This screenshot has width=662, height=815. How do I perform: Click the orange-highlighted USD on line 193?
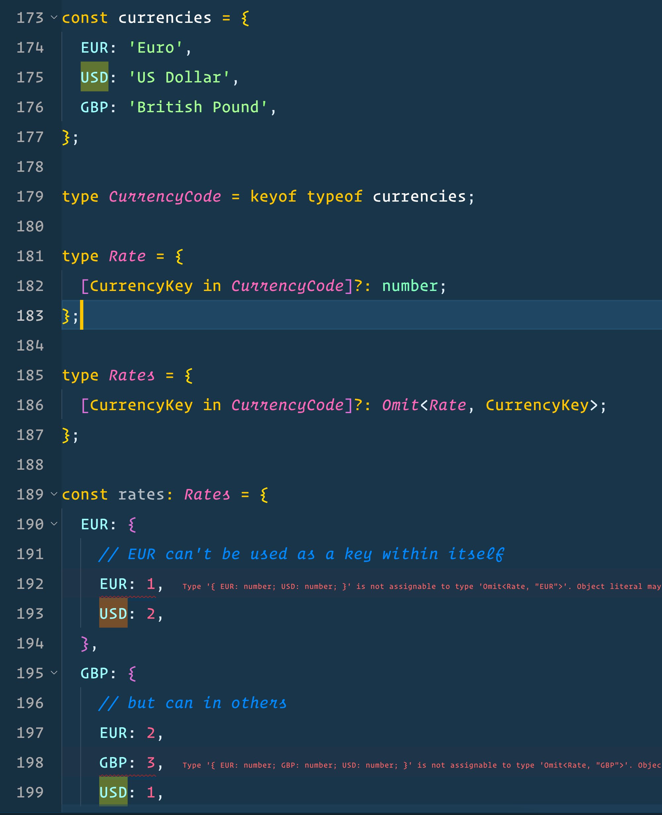pyautogui.click(x=113, y=614)
